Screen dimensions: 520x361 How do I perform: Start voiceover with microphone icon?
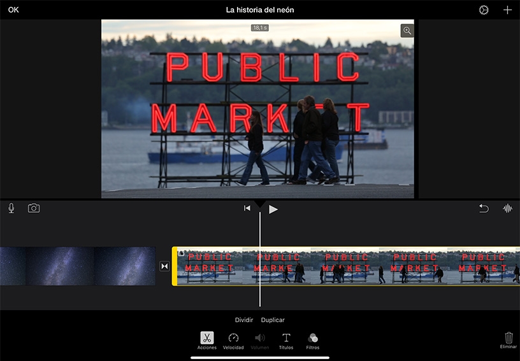(11, 208)
